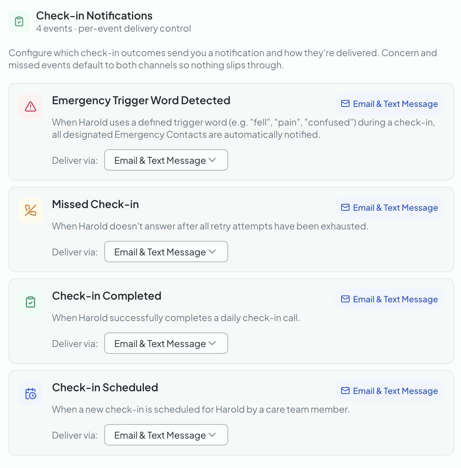Image resolution: width=461 pixels, height=468 pixels.
Task: Click the red warning triangle icon for Emergency Trigger
Action: (x=30, y=107)
